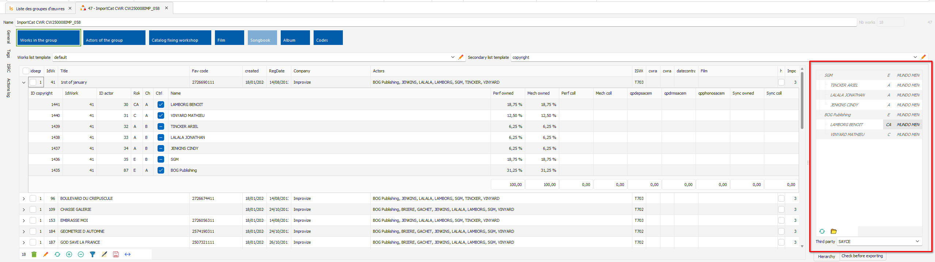Expand the CHASSE GALERIE work row
This screenshot has height=262, width=935.
click(x=24, y=210)
